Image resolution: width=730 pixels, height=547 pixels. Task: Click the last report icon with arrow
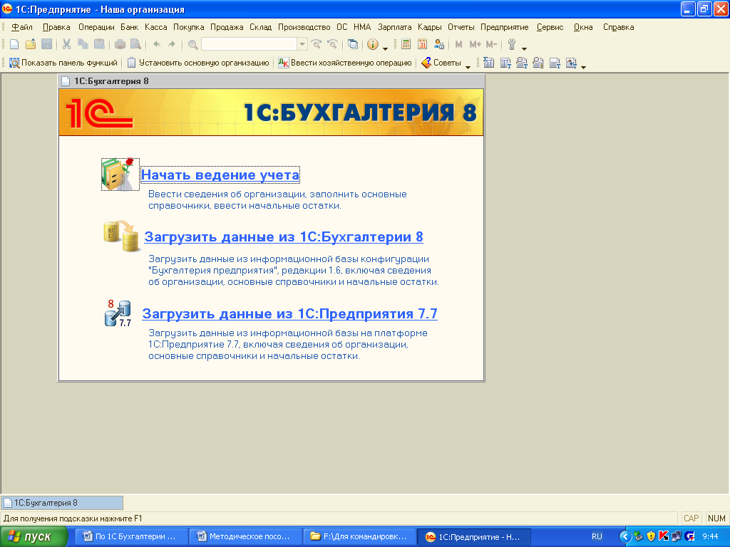click(x=571, y=63)
